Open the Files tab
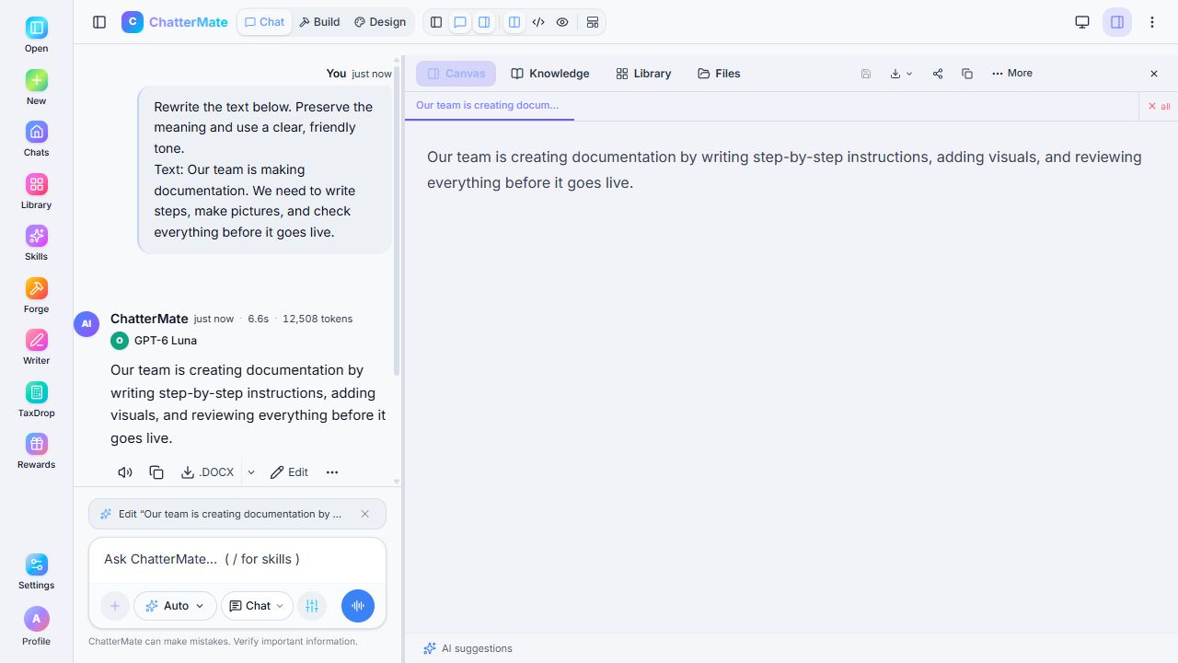 tap(719, 74)
